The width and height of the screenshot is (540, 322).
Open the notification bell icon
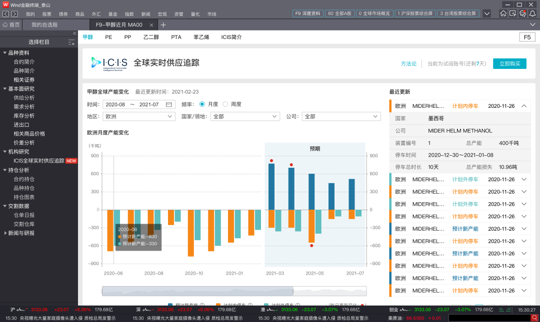[x=532, y=13]
